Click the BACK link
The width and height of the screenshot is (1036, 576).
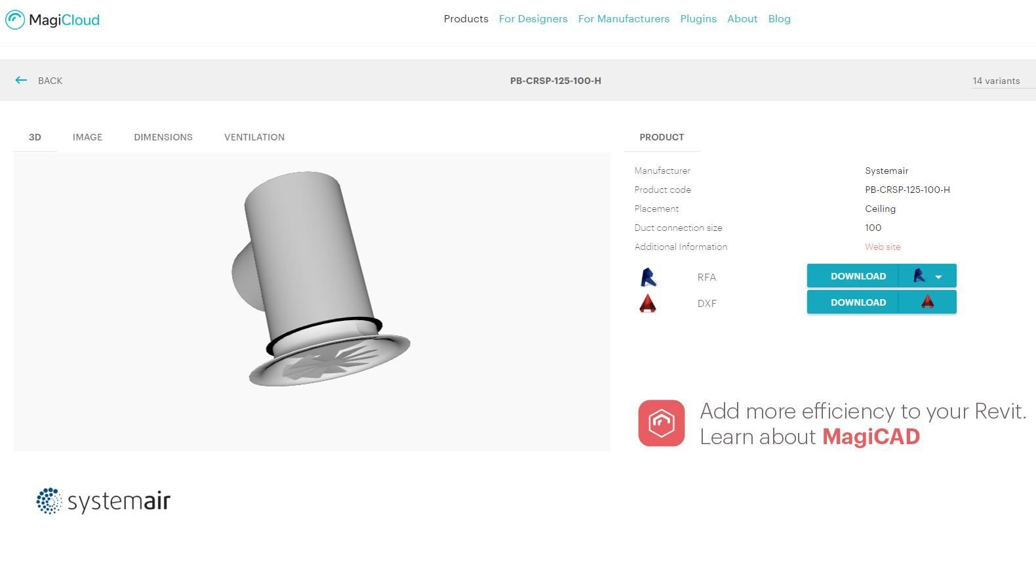pyautogui.click(x=50, y=81)
